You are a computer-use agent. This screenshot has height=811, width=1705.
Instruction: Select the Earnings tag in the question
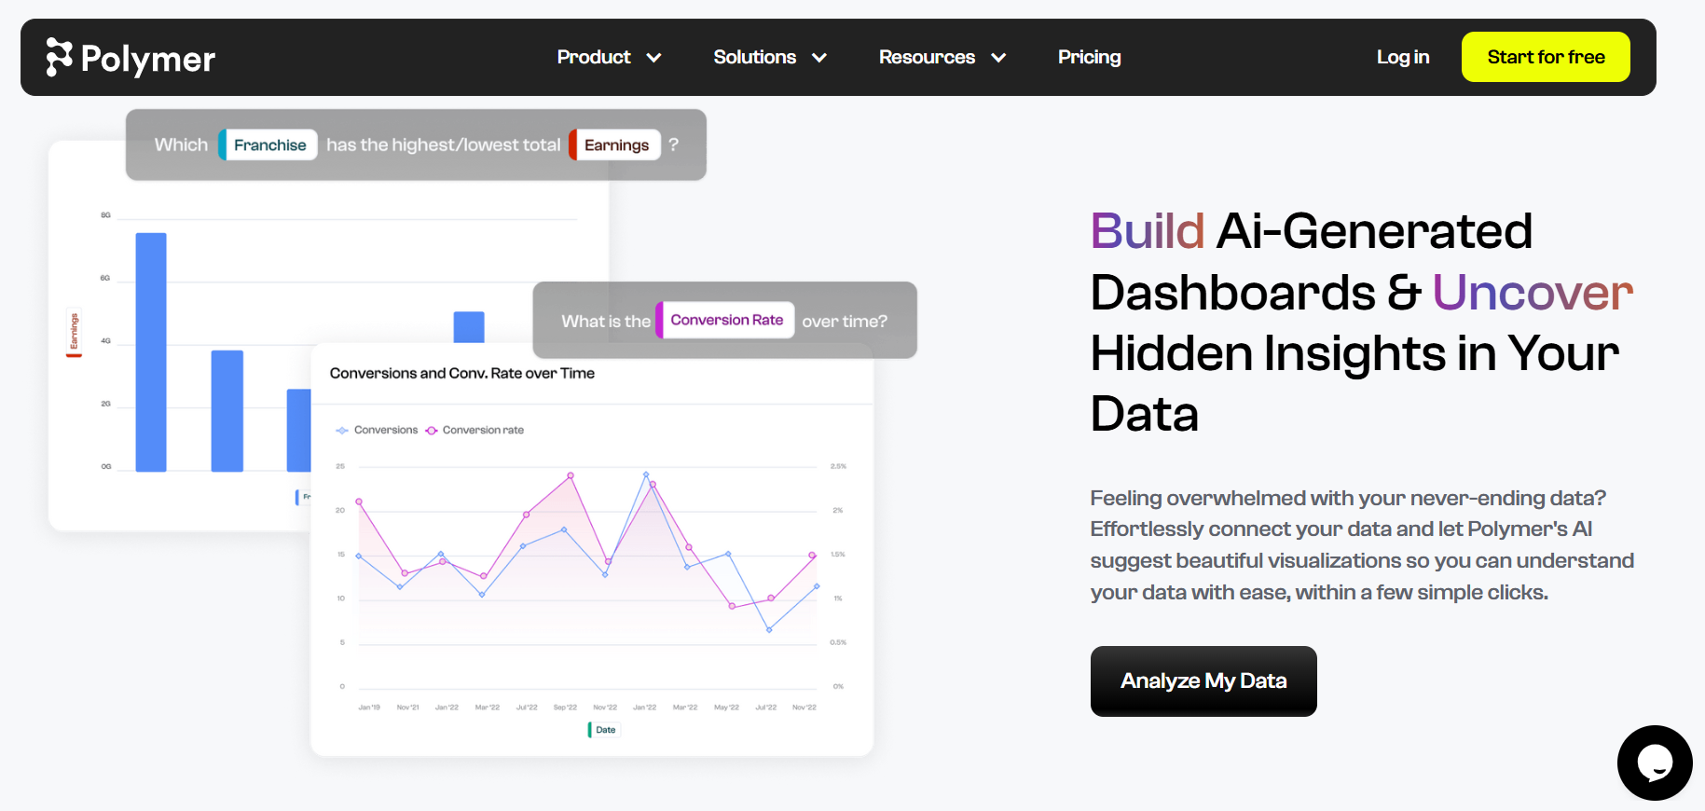(615, 144)
